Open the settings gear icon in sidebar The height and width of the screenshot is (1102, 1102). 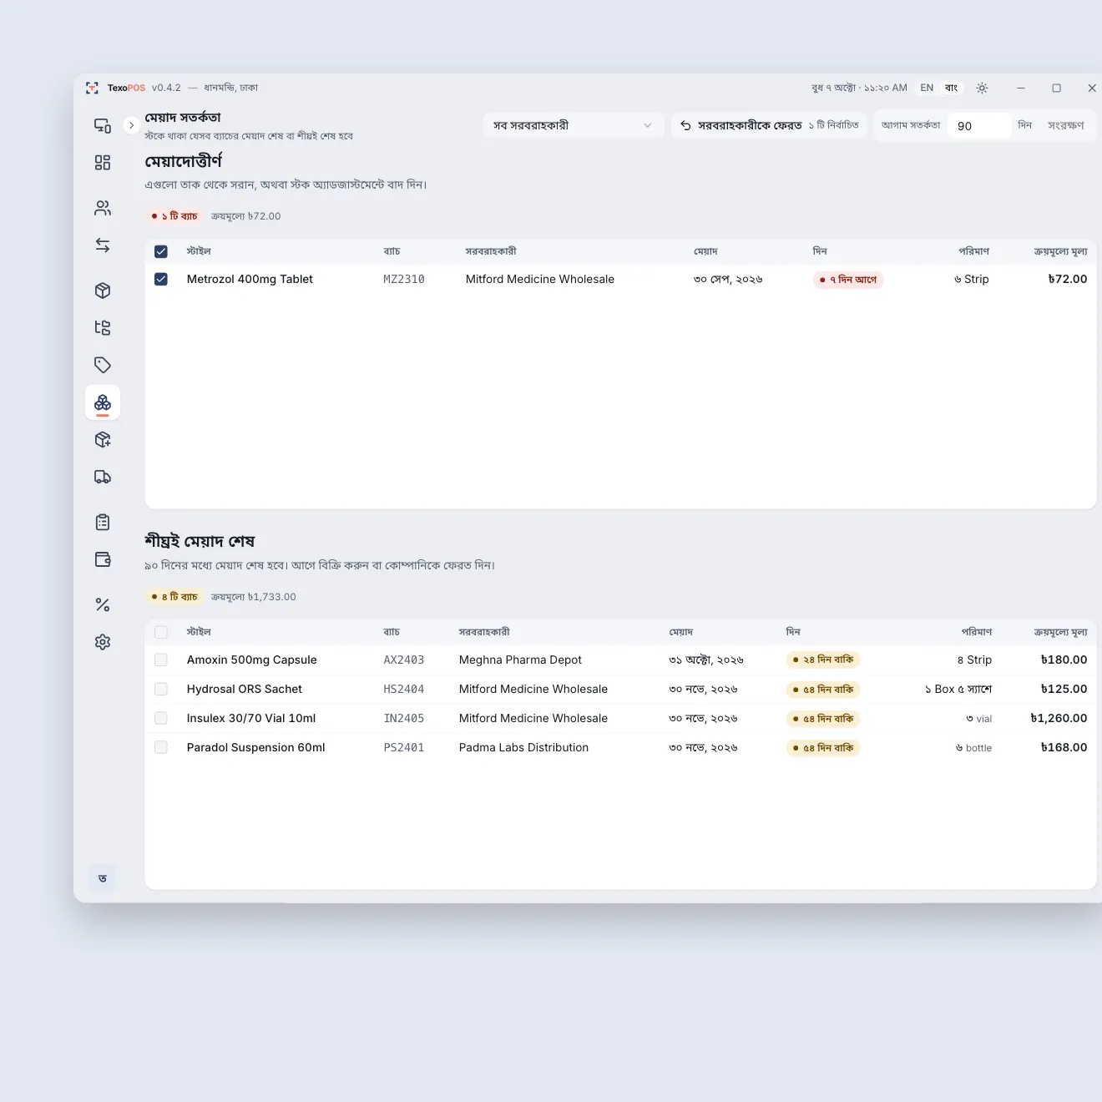[103, 642]
